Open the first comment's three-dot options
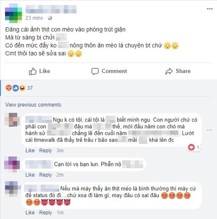217x219 pixels. [x=209, y=130]
